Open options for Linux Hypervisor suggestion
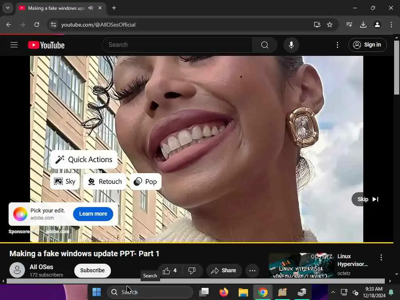 [381, 257]
